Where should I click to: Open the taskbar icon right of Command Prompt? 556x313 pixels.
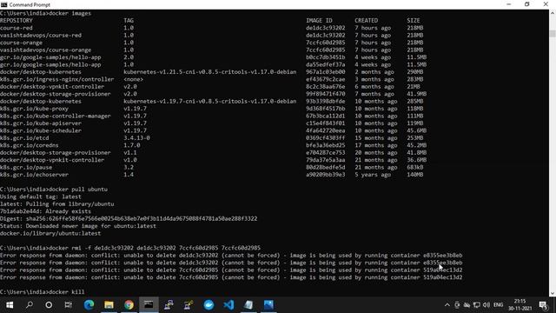[169, 305]
